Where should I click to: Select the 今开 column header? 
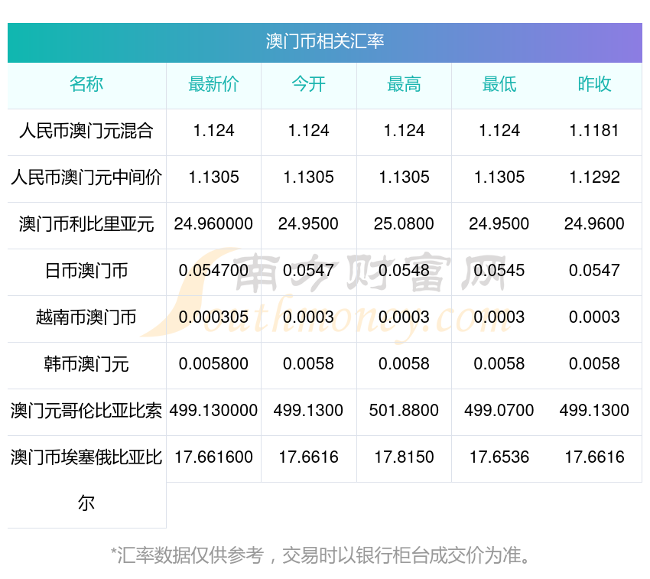309,84
